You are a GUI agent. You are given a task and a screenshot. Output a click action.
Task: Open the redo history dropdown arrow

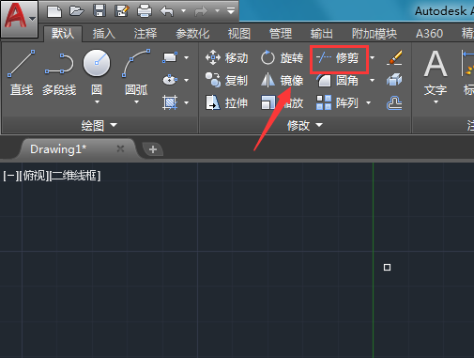point(217,11)
